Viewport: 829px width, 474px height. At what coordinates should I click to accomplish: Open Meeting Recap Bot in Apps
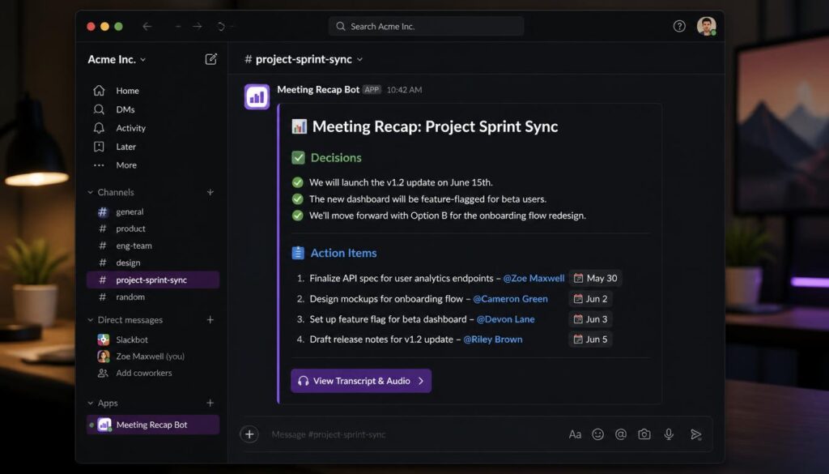(x=153, y=425)
